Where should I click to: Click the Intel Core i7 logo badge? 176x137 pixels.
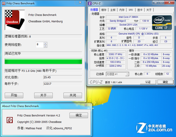[x=162, y=23]
